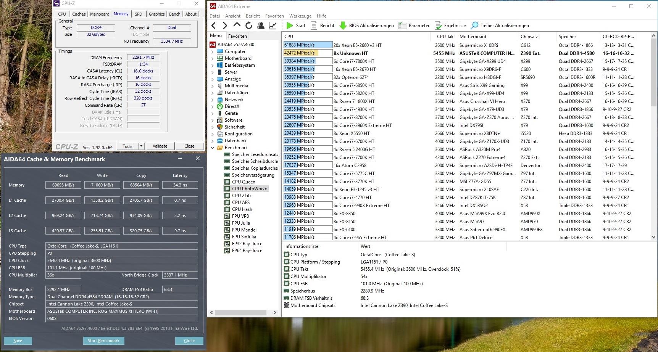The width and height of the screenshot is (658, 352).
Task: Sort by the Chipsatz column header
Action: pos(537,37)
